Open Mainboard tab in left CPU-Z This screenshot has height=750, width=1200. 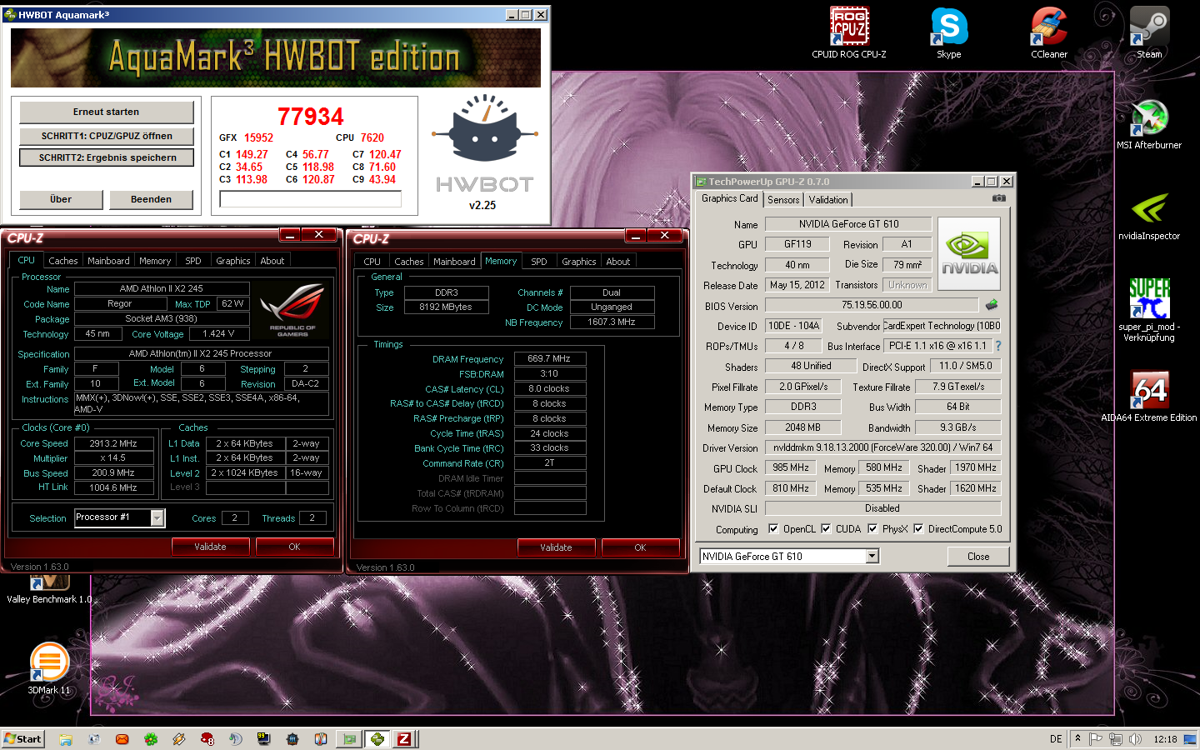click(108, 261)
